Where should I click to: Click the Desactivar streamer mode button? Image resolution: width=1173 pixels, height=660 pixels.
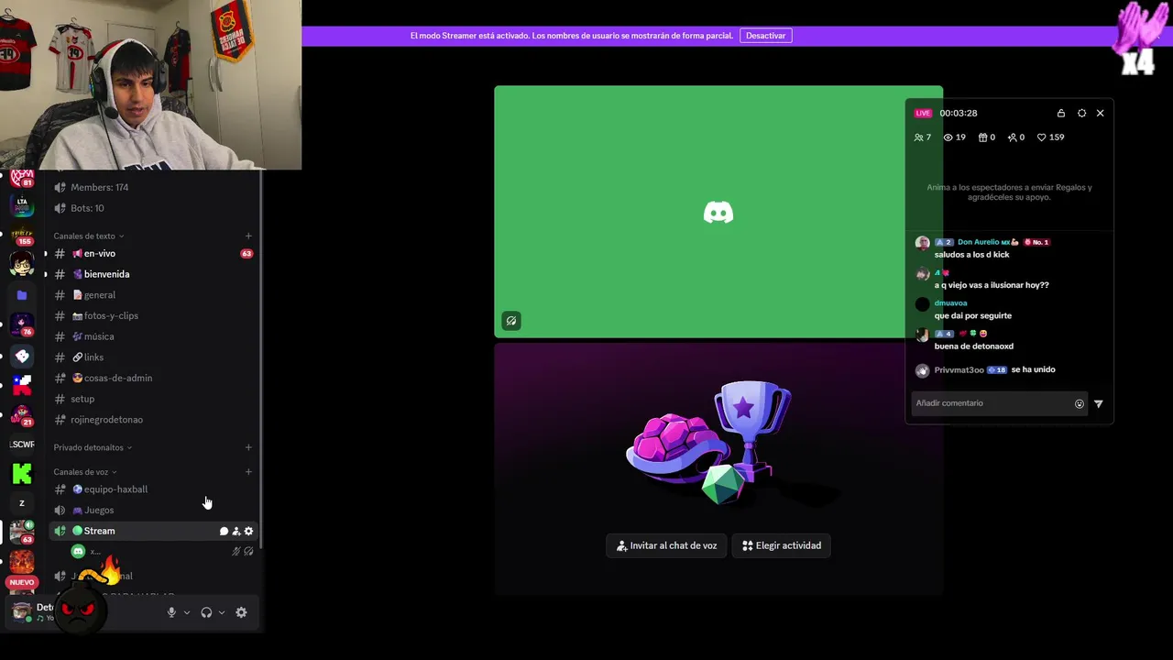(x=765, y=36)
